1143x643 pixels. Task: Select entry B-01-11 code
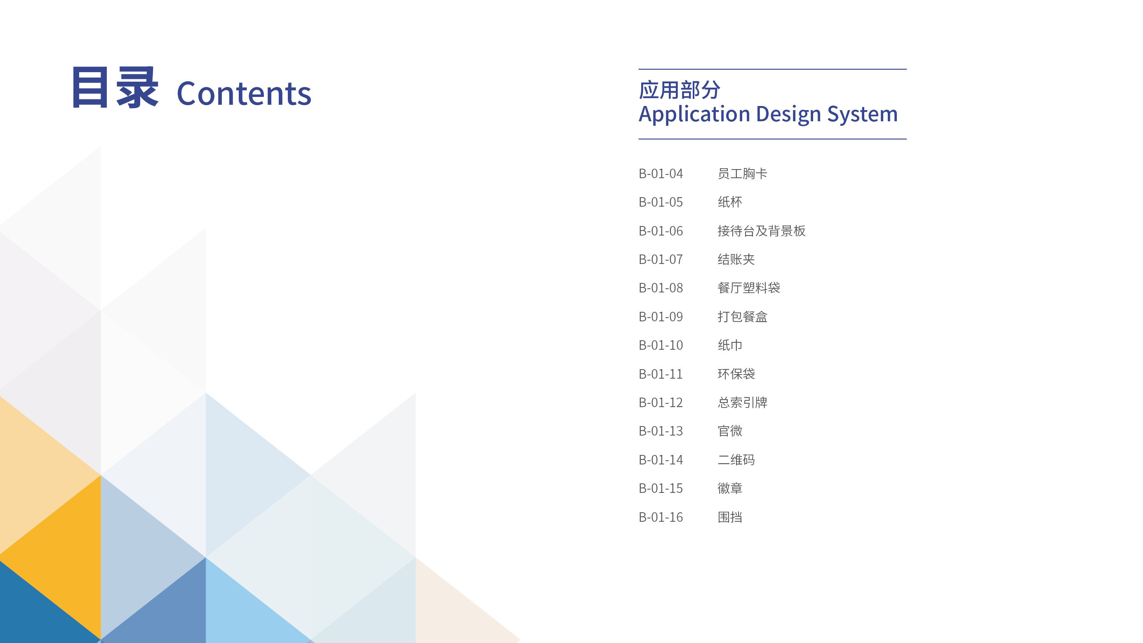tap(661, 374)
